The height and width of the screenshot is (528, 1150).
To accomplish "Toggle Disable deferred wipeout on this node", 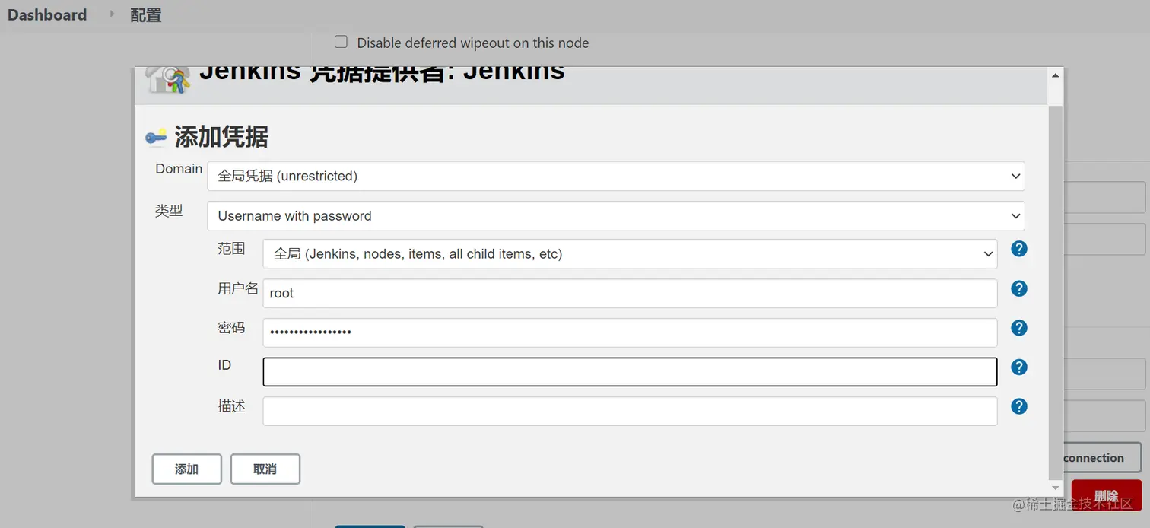I will coord(341,42).
